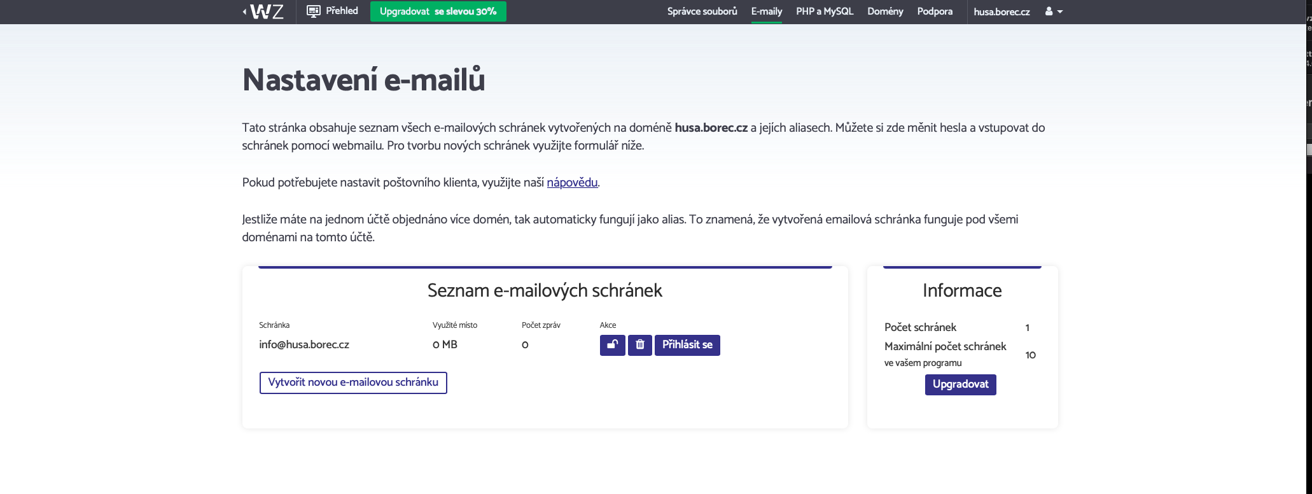Follow the nápovědu help link
Image resolution: width=1312 pixels, height=494 pixels.
[x=572, y=183]
